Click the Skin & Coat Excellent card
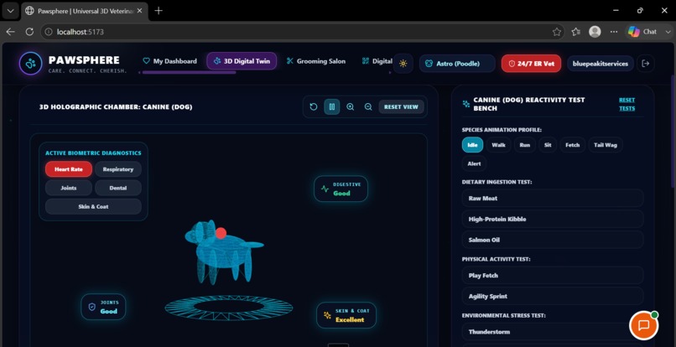The width and height of the screenshot is (676, 347). [x=346, y=315]
